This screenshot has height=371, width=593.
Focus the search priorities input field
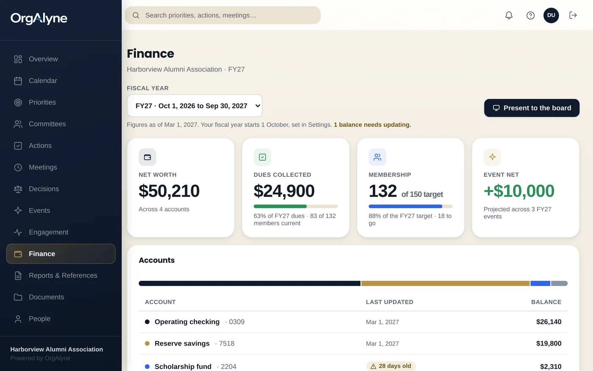pos(223,15)
